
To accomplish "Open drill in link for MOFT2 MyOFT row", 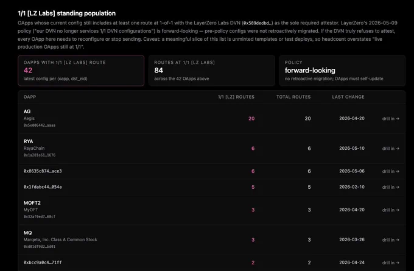I will point(390,210).
